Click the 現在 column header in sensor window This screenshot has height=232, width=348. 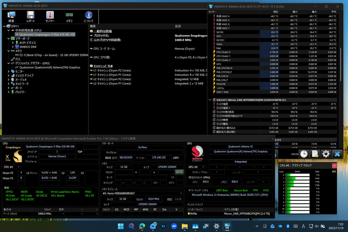click(269, 12)
